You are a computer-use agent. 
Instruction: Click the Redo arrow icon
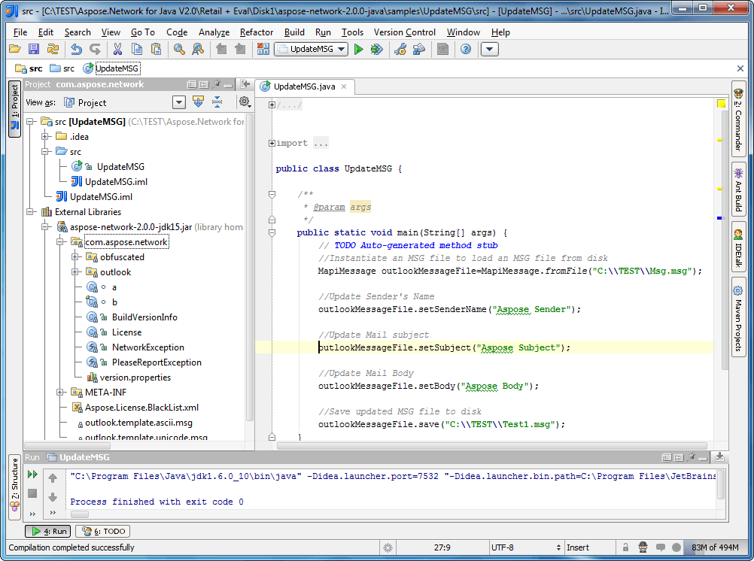tap(96, 49)
